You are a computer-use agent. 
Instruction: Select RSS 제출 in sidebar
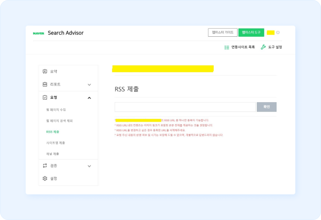pyautogui.click(x=53, y=132)
